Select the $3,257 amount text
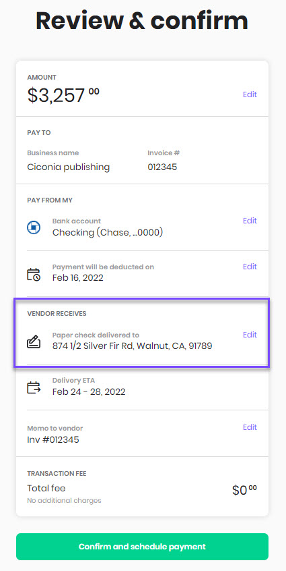Screen dimensions: 286x571 pos(63,95)
